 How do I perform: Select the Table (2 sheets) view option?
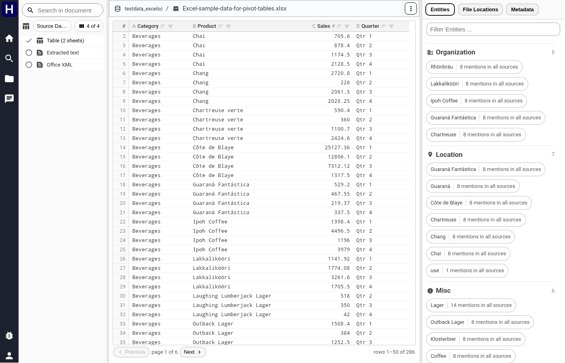tap(63, 41)
